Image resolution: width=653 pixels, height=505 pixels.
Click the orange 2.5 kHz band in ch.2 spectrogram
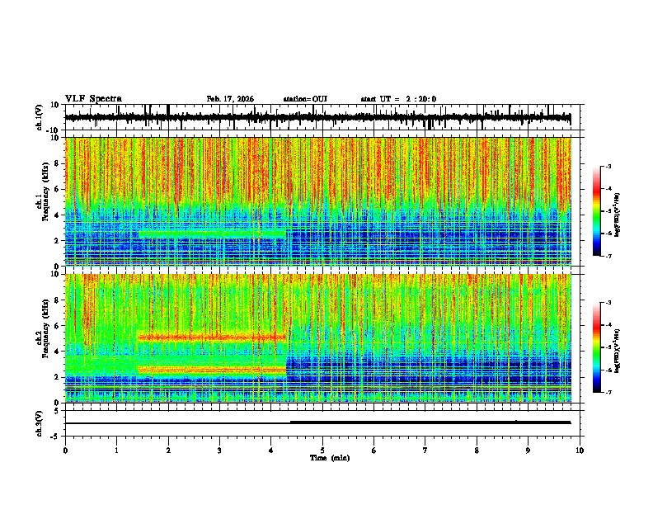[212, 369]
